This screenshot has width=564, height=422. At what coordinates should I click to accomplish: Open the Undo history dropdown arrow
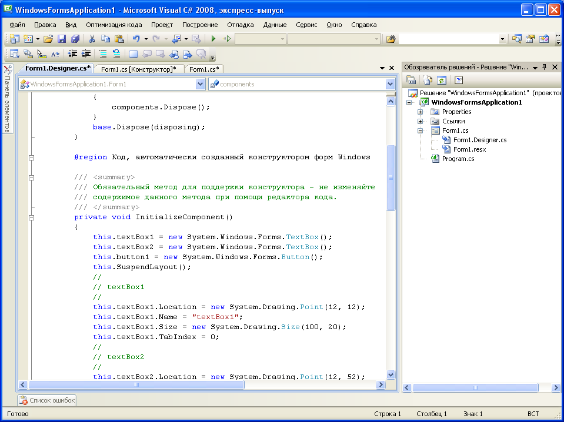[x=146, y=39]
